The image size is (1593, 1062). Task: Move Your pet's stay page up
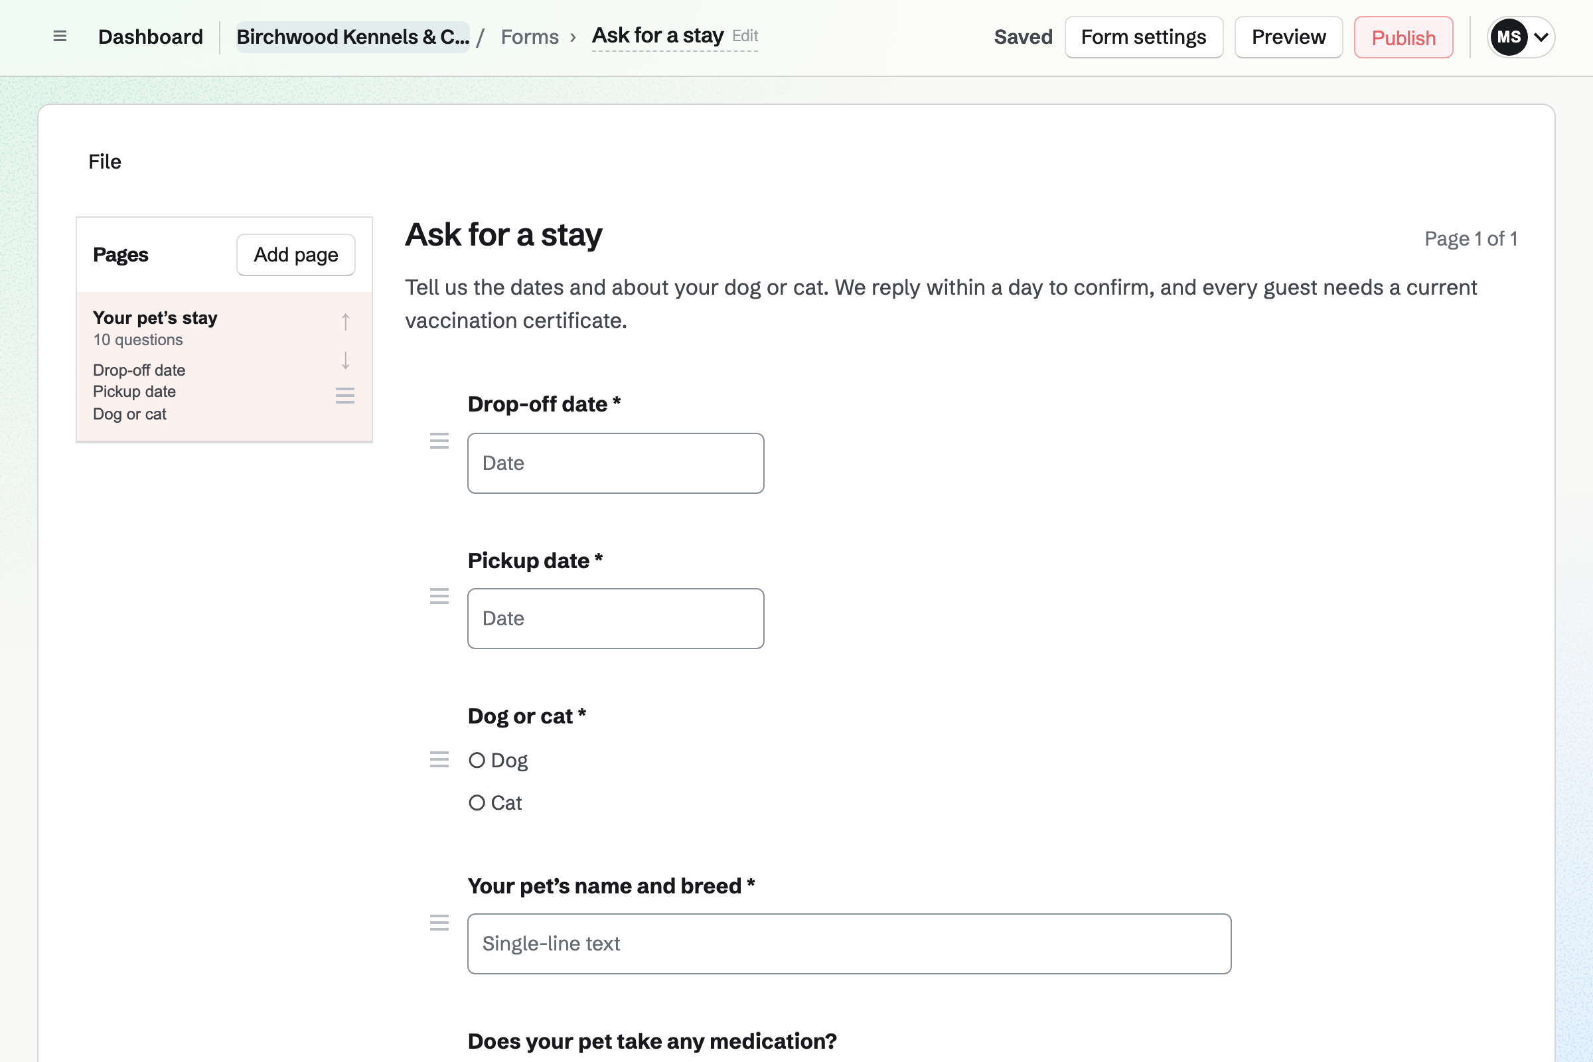345,322
